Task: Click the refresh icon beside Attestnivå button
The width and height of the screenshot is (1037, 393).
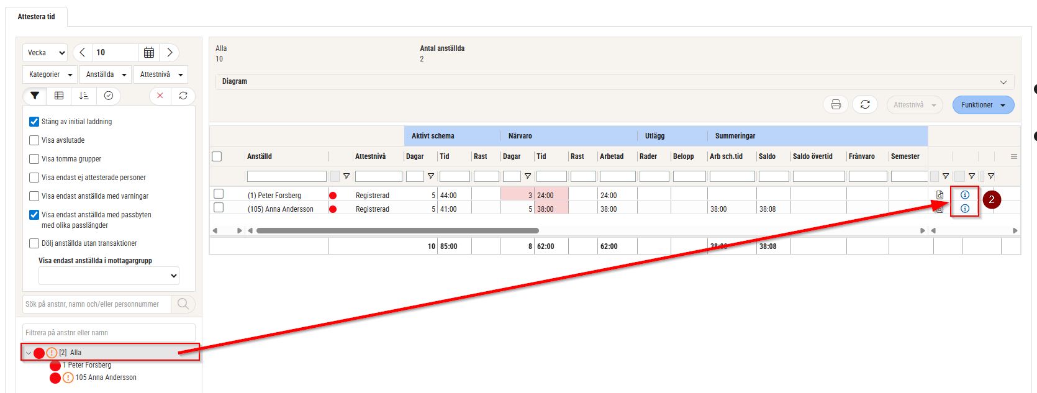Action: (865, 105)
